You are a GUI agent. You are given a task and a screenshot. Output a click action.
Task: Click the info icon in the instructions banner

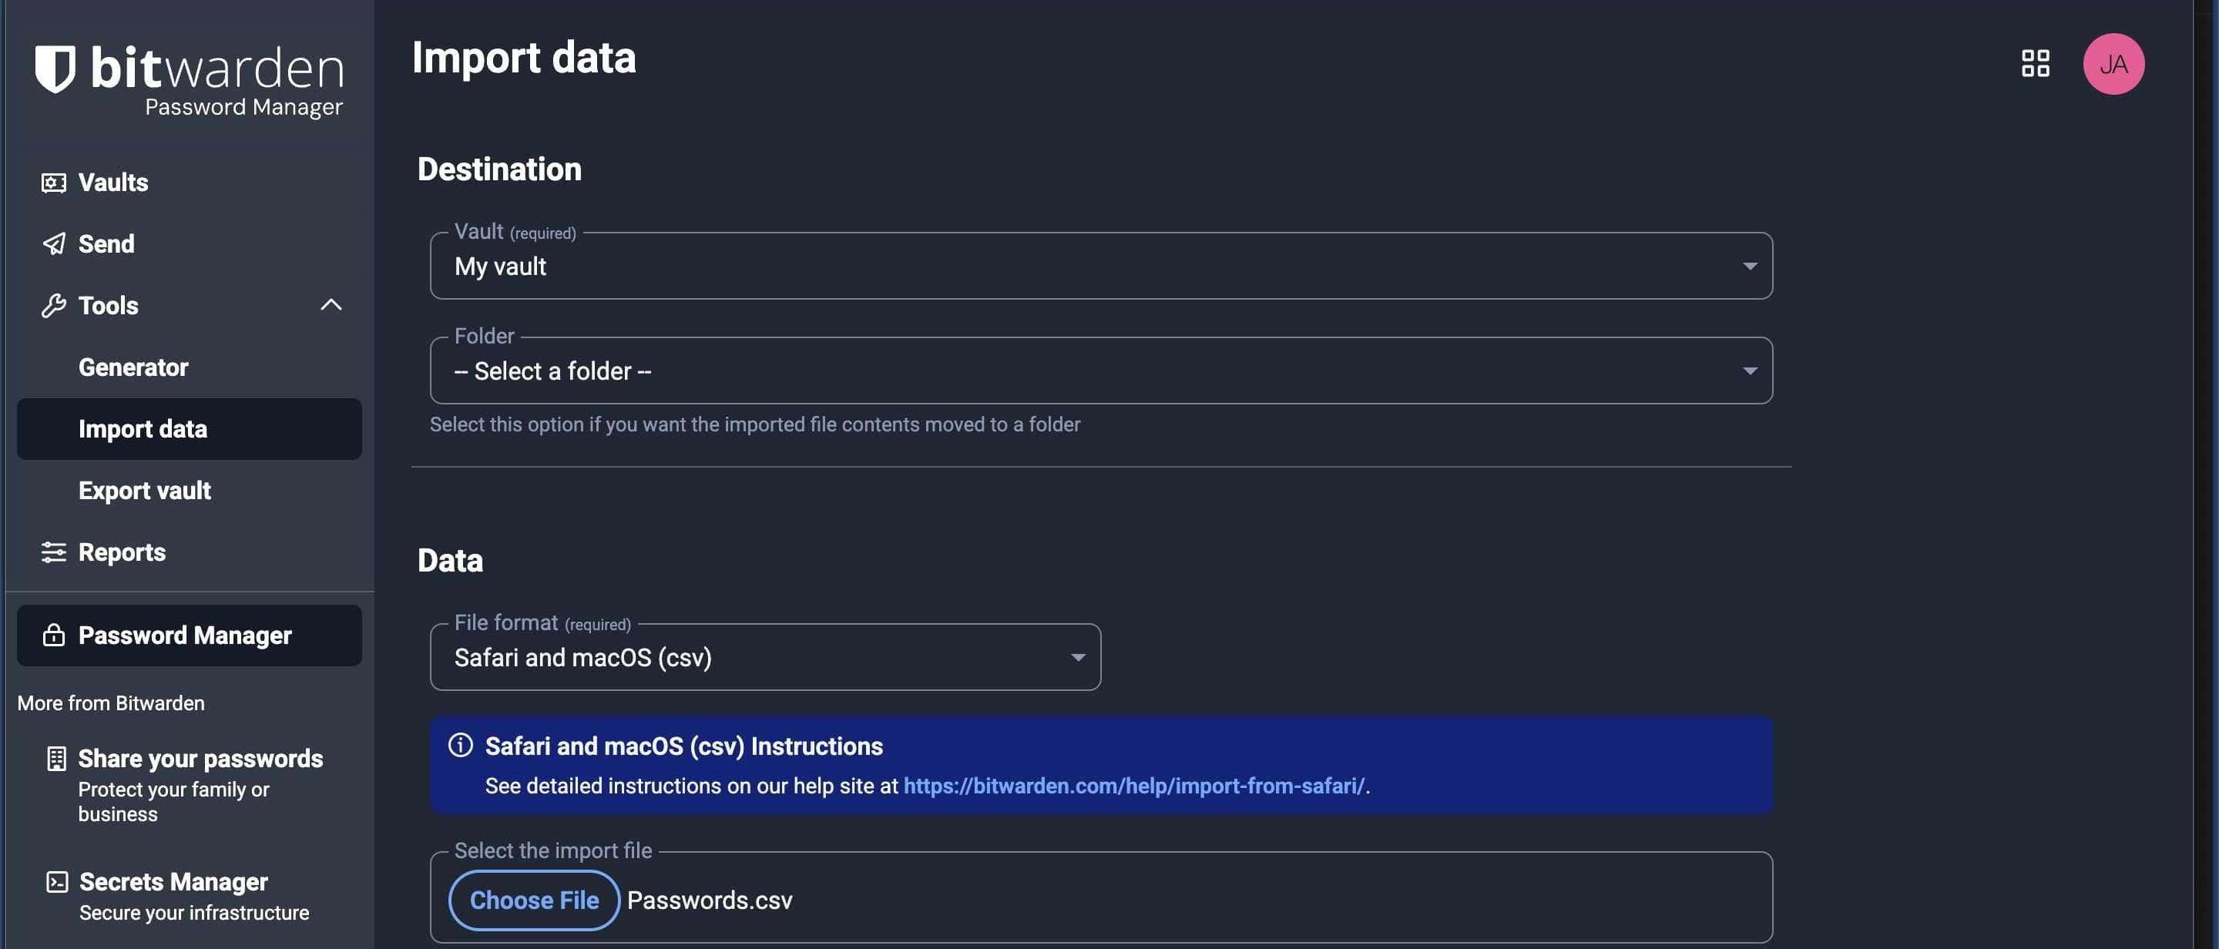click(461, 745)
